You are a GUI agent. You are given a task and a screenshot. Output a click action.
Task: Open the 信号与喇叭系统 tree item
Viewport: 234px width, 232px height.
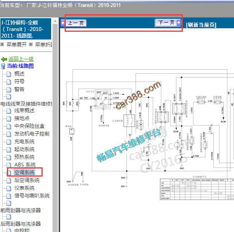pos(32,196)
